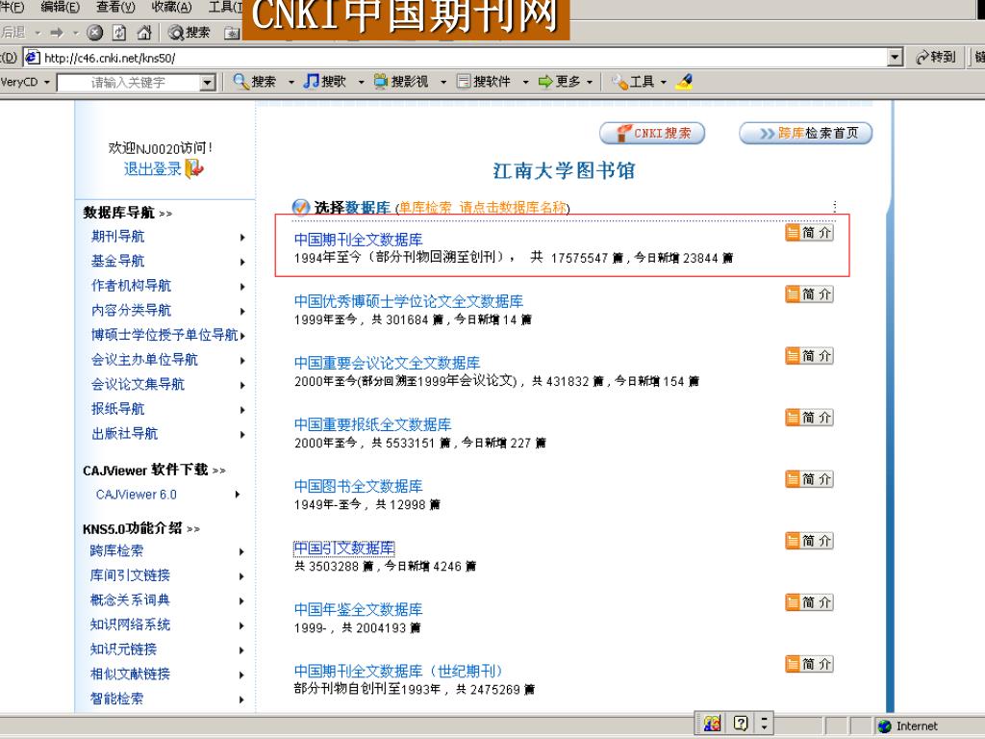
Task: Click 简介 icon for 中国图书全文数据库
Action: coord(810,479)
